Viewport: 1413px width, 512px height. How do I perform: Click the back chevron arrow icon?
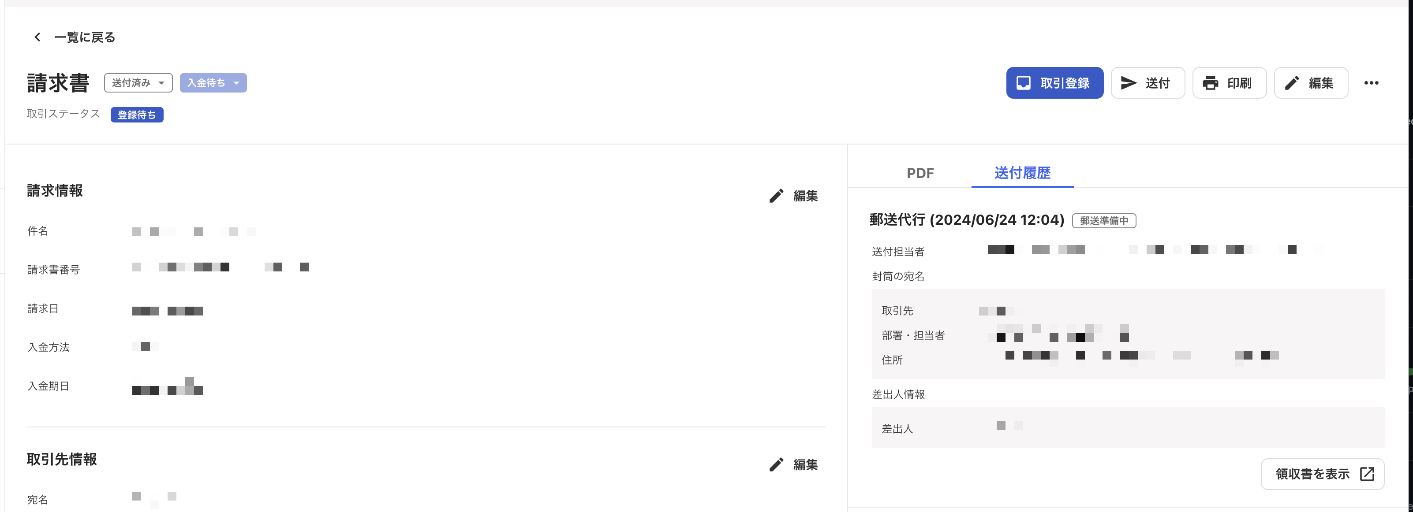[x=37, y=37]
